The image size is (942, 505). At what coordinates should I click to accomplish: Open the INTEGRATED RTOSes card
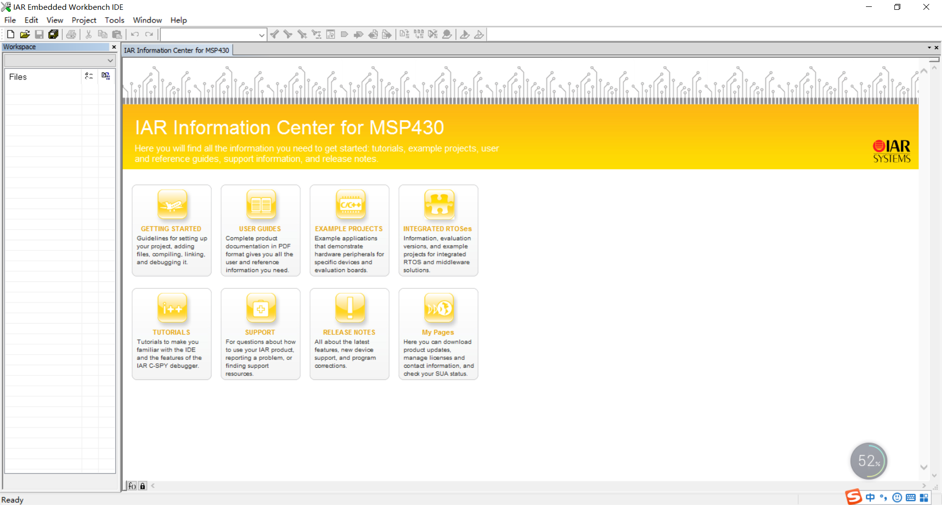pos(438,230)
